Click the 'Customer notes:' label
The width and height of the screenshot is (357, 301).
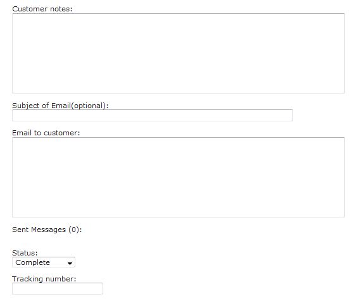[x=42, y=9]
